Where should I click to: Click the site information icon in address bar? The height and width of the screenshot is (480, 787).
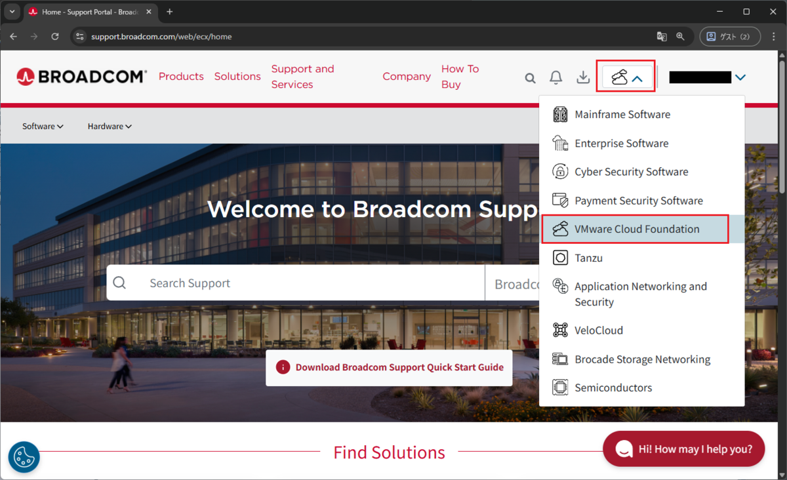(80, 37)
